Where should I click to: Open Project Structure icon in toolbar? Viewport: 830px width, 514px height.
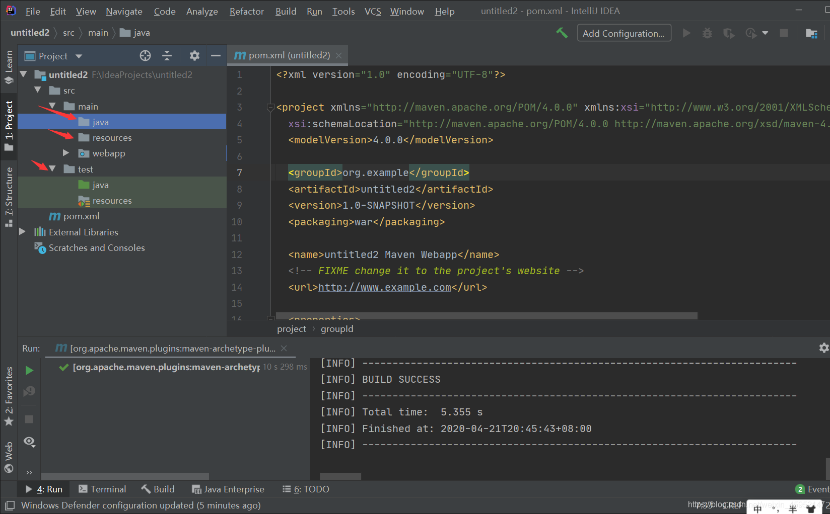click(x=811, y=33)
